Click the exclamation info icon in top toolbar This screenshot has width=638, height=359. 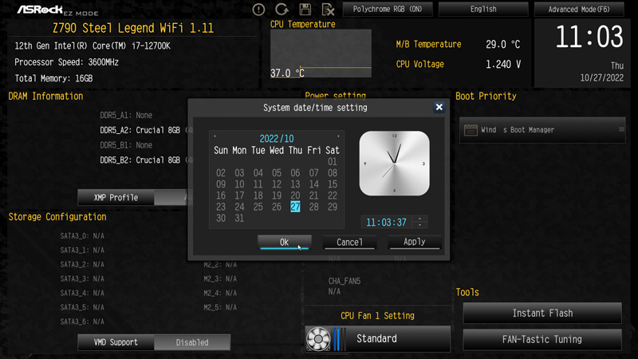click(258, 10)
